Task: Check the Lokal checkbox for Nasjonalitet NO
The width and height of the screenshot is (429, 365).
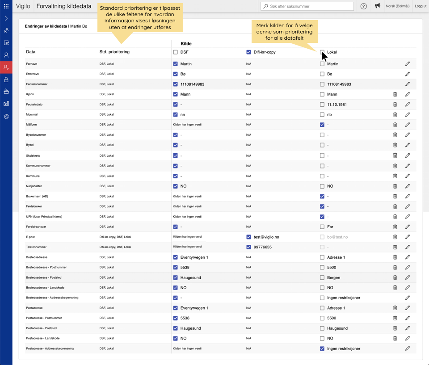Action: [322, 186]
